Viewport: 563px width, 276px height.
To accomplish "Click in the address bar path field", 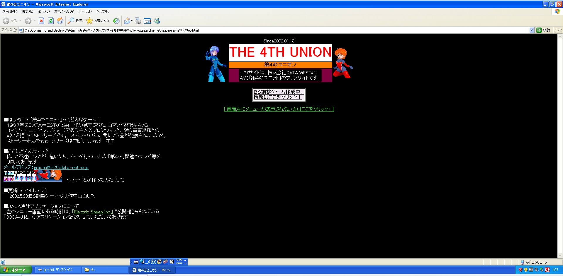I will coord(276,30).
